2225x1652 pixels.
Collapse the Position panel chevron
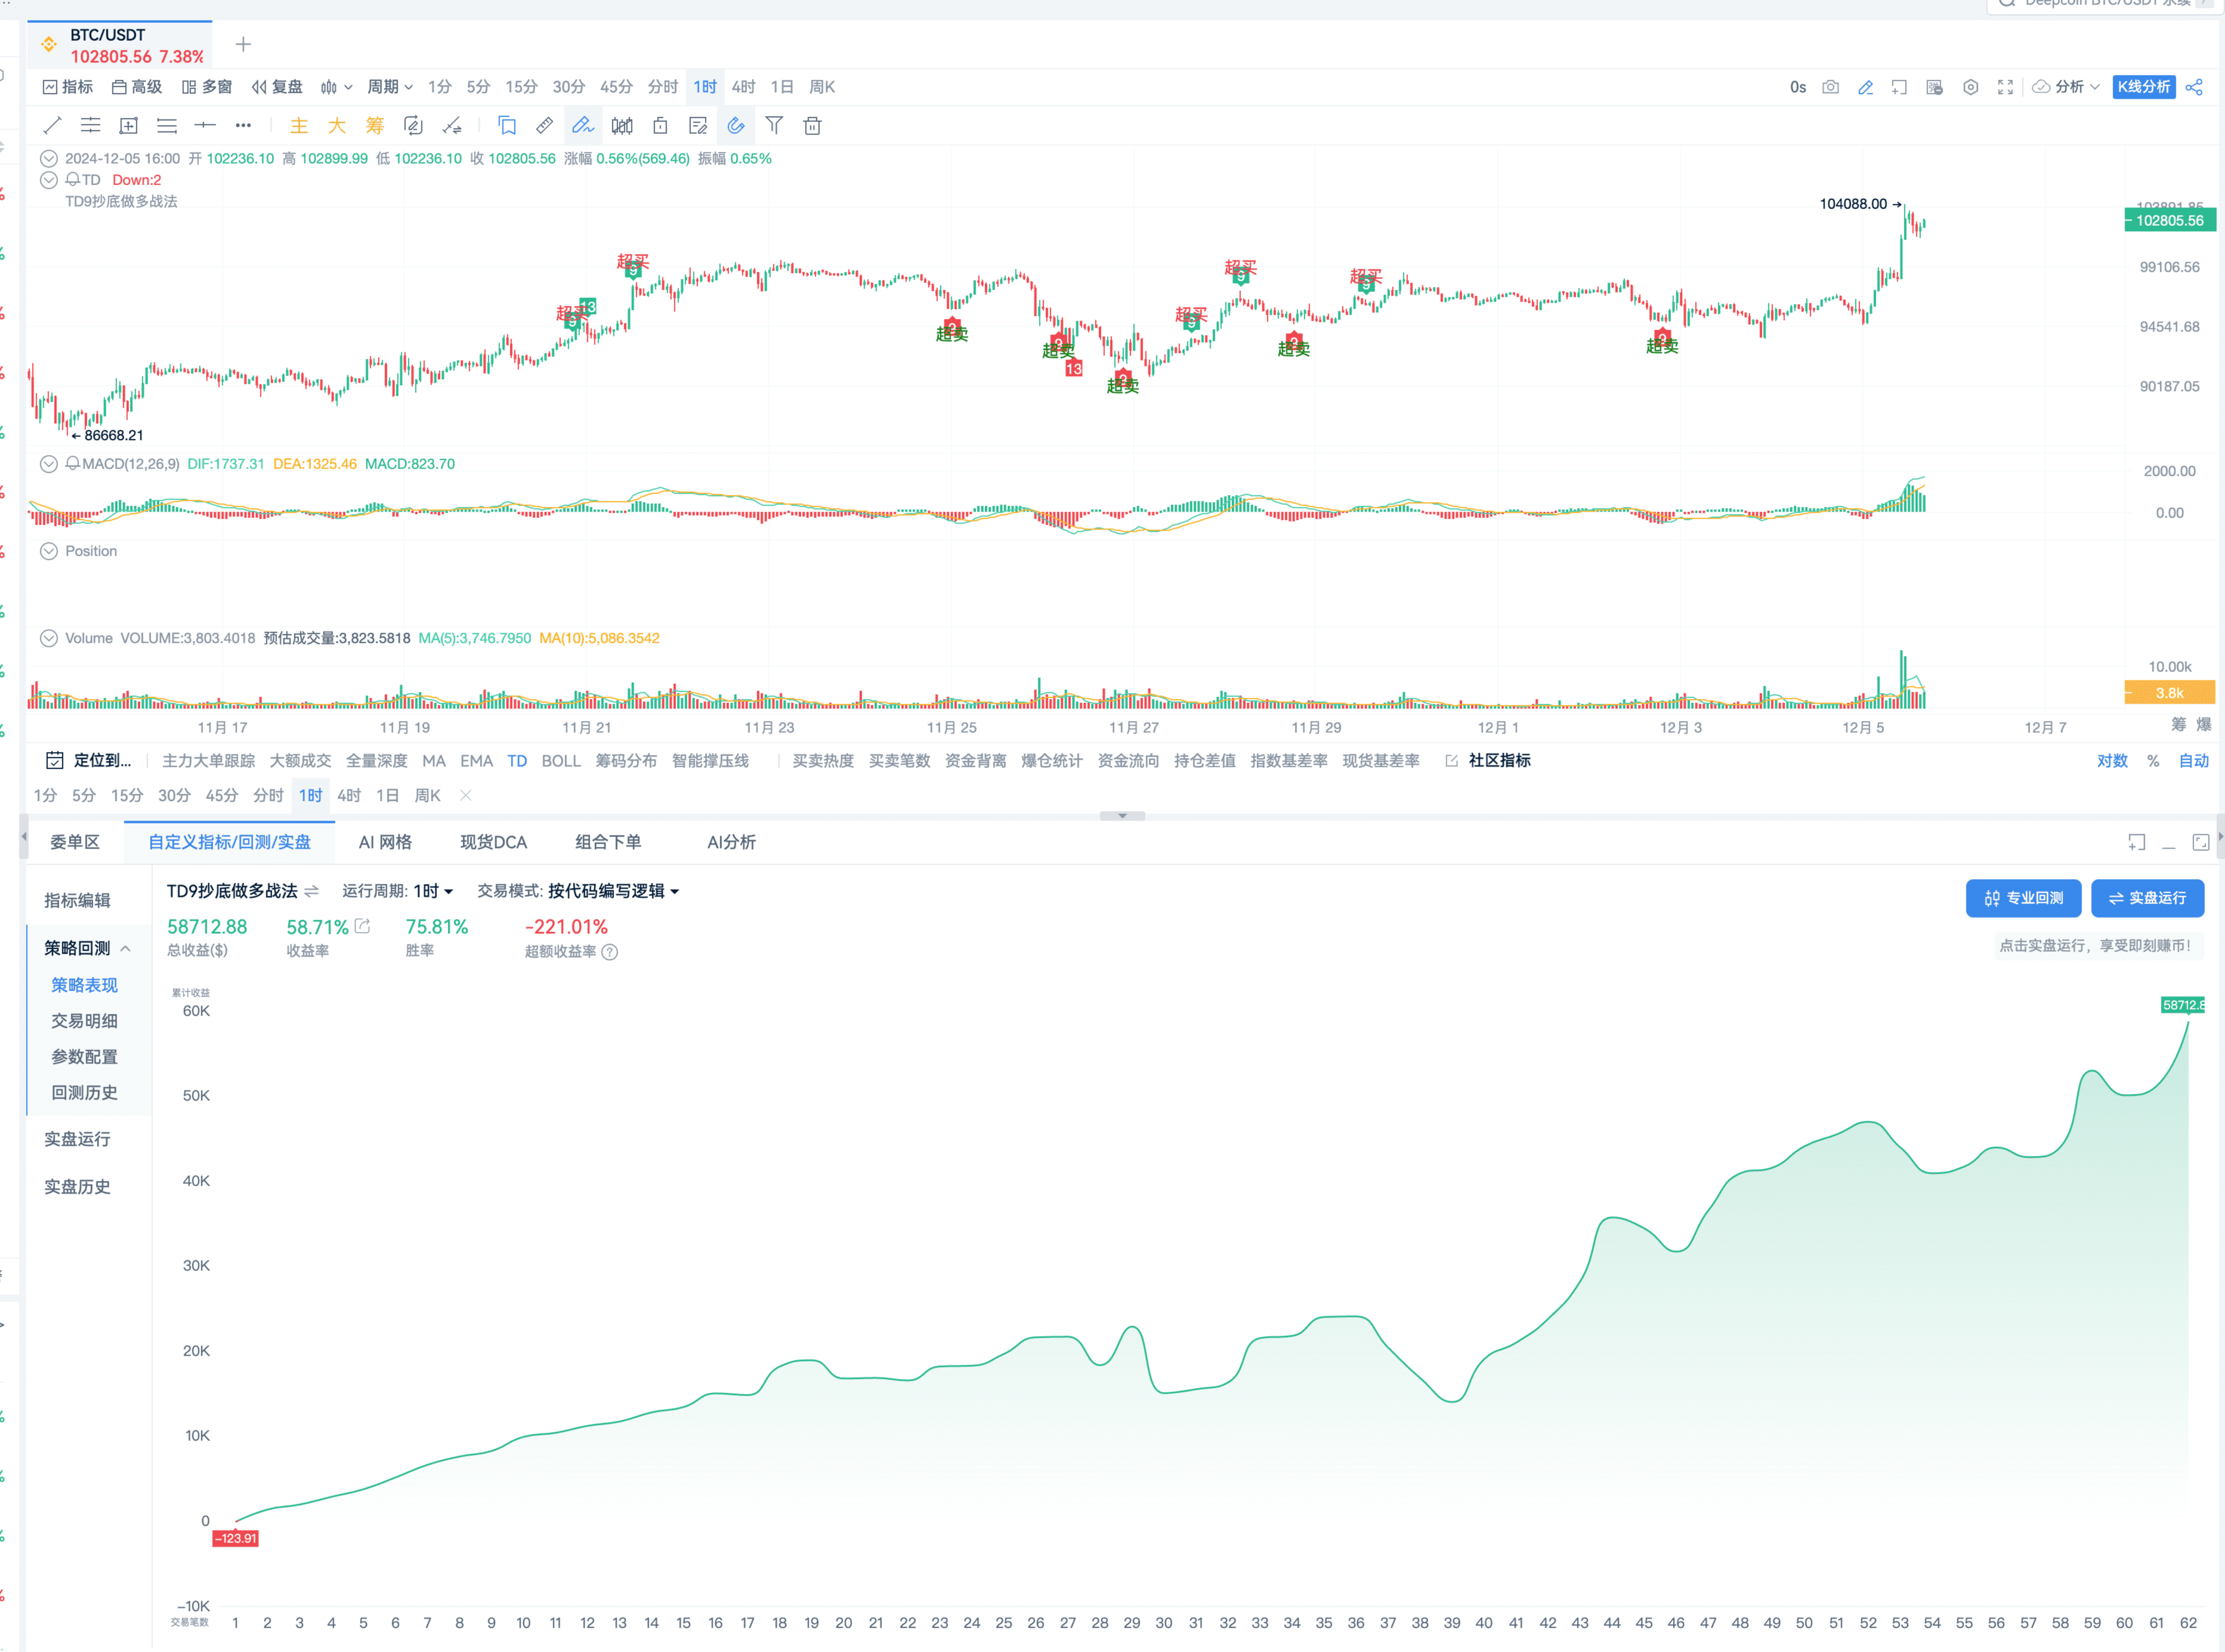coord(49,551)
